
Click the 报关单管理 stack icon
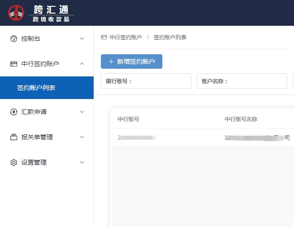point(14,137)
